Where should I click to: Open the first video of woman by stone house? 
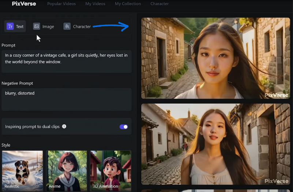pos(216,58)
